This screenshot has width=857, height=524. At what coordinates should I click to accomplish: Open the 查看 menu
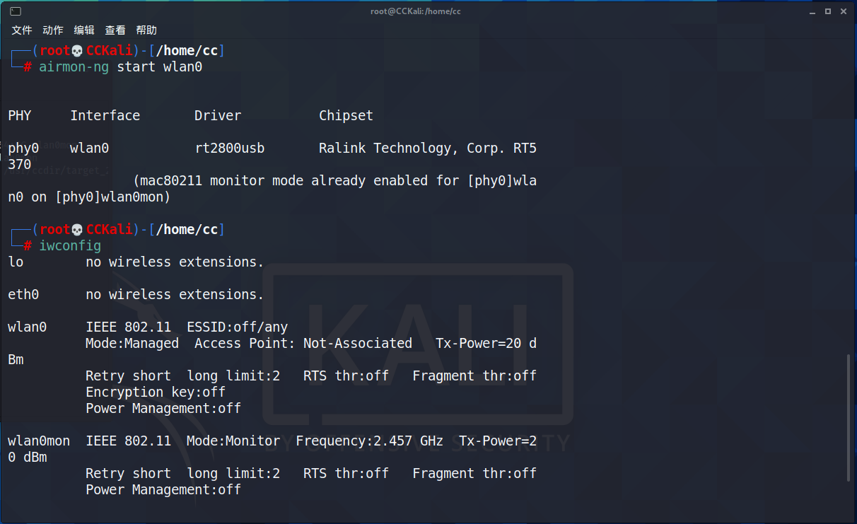115,30
